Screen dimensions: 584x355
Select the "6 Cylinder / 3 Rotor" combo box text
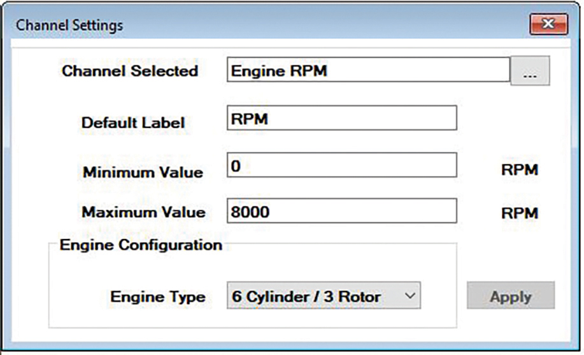[x=306, y=296]
